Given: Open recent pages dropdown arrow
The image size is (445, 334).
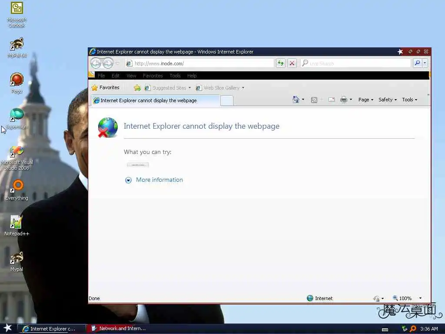Looking at the screenshot, I should 117,63.
